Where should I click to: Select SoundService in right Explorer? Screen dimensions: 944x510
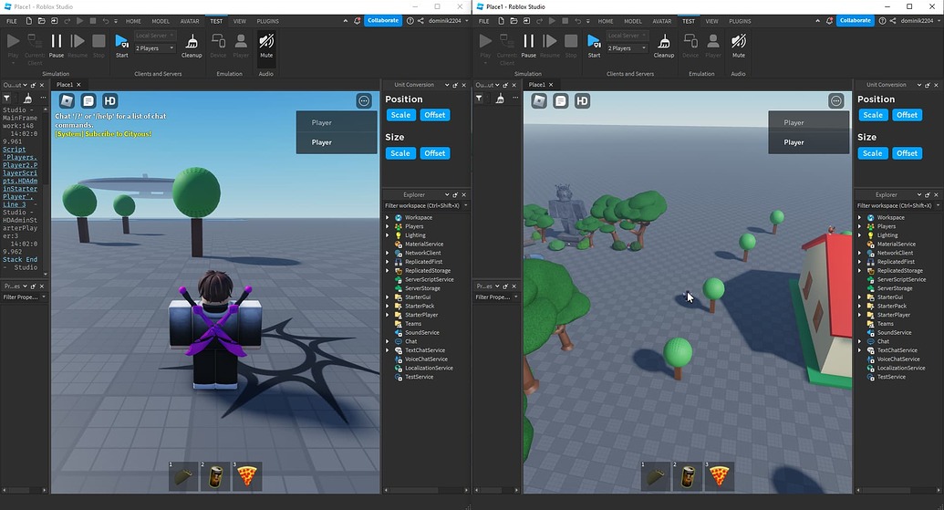(894, 332)
